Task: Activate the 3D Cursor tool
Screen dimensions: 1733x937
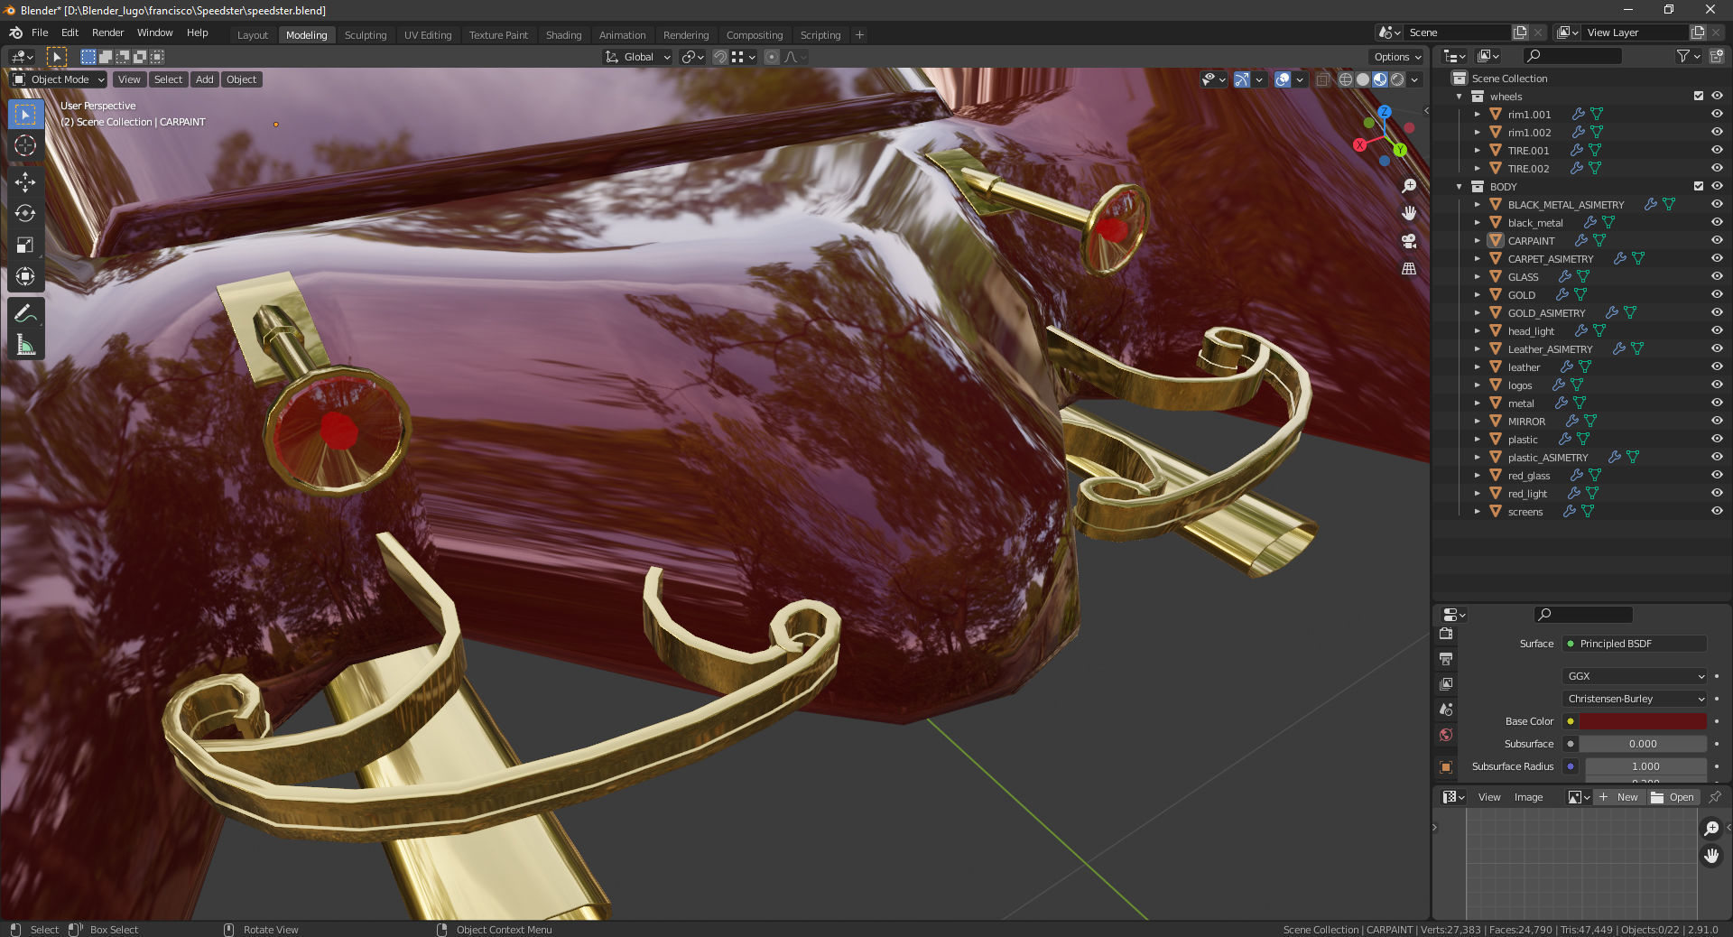Action: pos(25,145)
